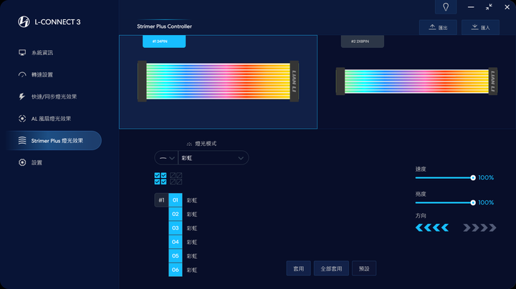Open 設置 settings page
Image resolution: width=516 pixels, height=289 pixels.
[x=30, y=162]
